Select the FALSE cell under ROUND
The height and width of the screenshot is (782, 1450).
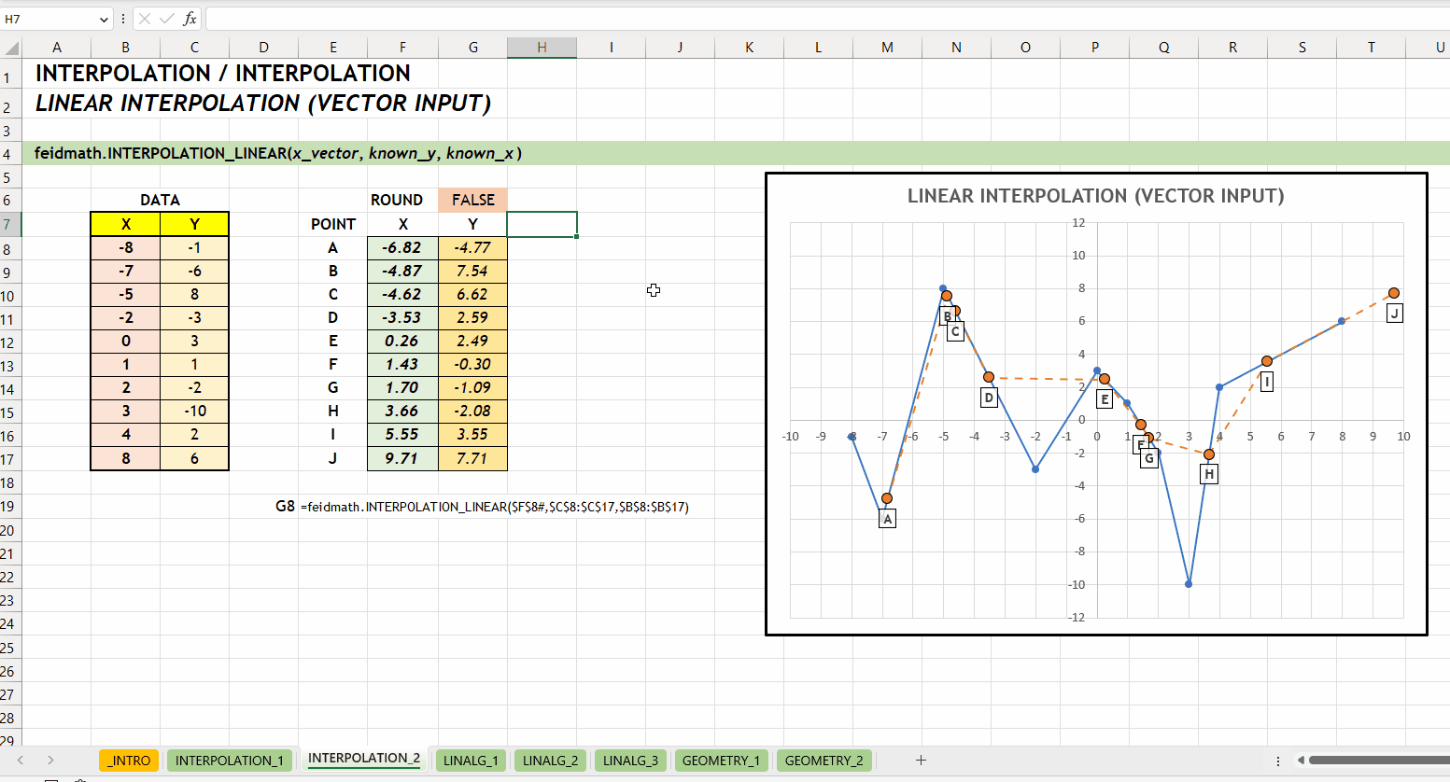[472, 200]
